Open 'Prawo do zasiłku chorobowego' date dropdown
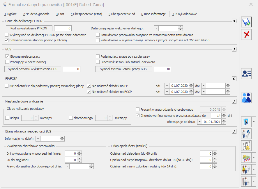 coord(67,166)
